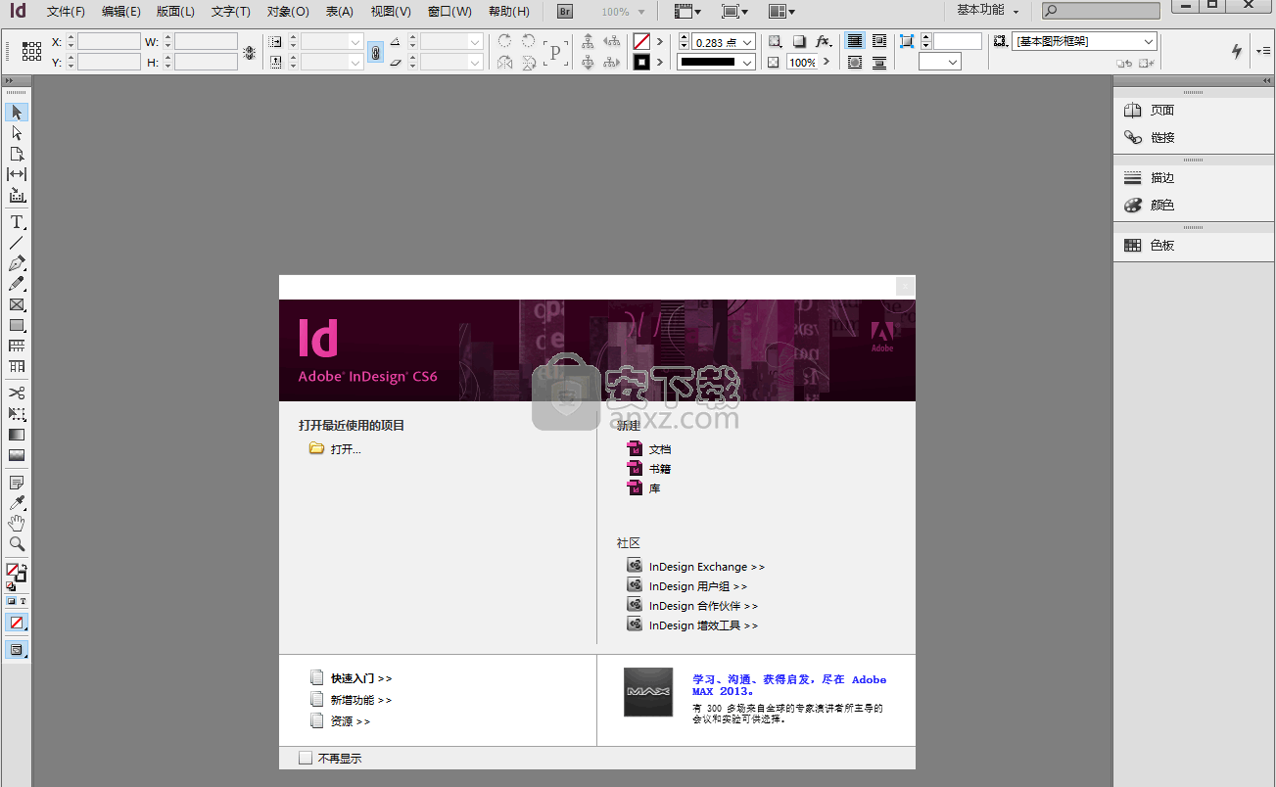The image size is (1276, 787).
Task: Open the 版面(L) menu
Action: point(175,12)
